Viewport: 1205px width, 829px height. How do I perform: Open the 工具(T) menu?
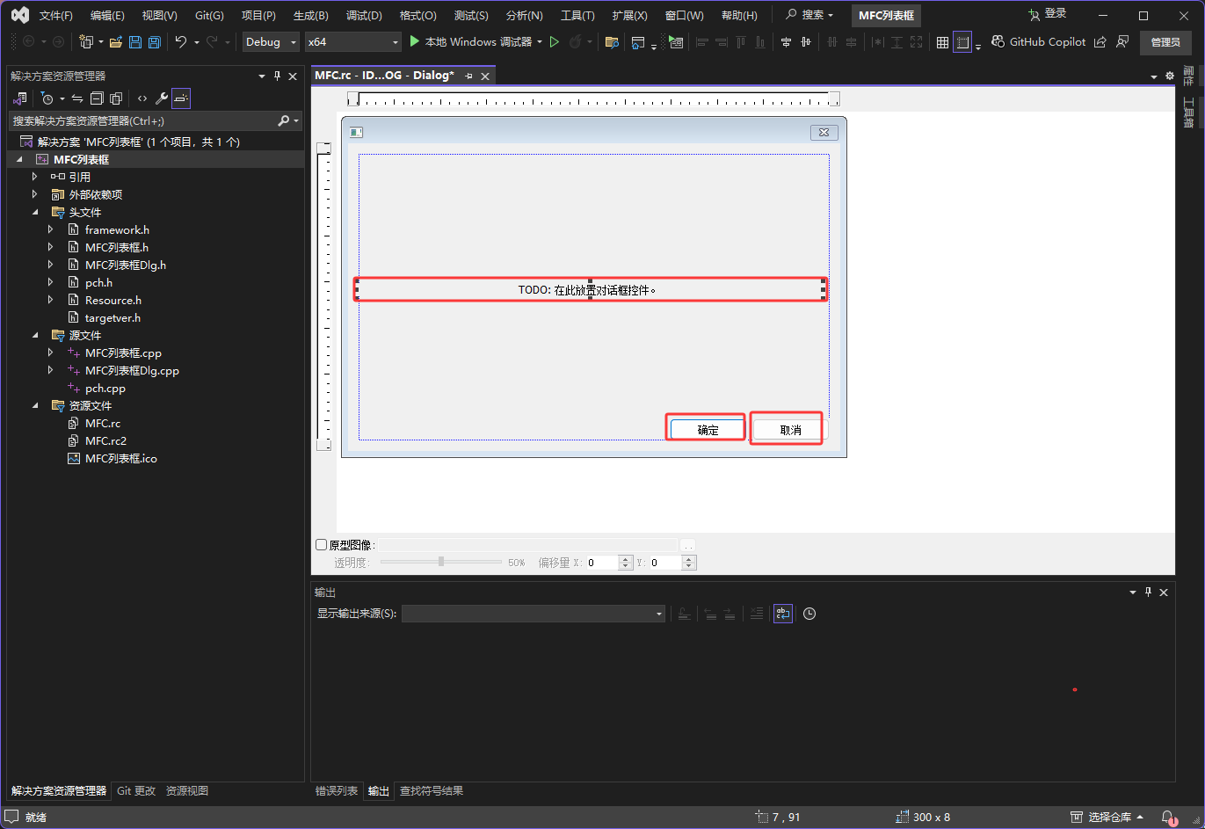click(577, 16)
